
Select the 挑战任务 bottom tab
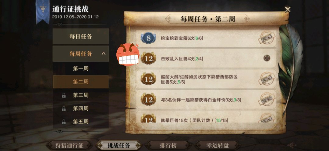coord(119,146)
